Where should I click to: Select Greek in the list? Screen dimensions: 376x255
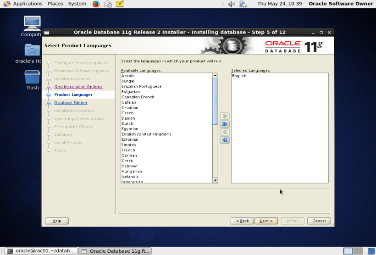coord(166,161)
